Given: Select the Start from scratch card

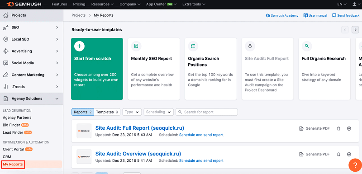Looking at the screenshot, I should tap(97, 69).
